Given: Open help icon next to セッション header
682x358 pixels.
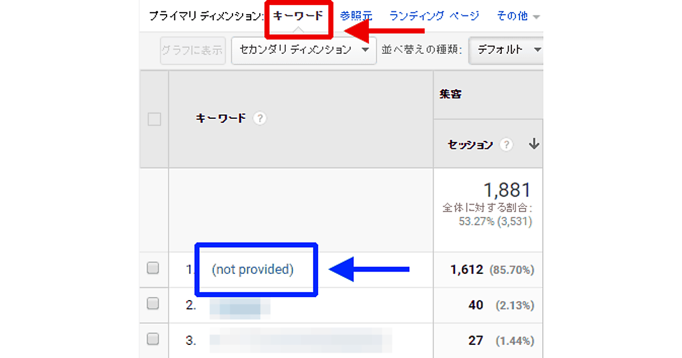Looking at the screenshot, I should tap(506, 145).
